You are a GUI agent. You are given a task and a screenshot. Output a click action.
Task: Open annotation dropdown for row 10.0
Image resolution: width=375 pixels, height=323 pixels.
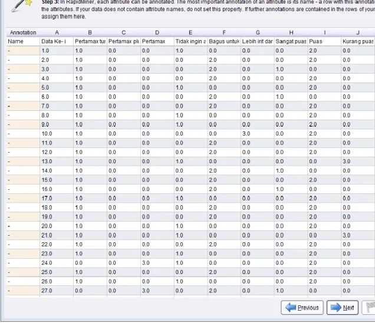pyautogui.click(x=23, y=134)
